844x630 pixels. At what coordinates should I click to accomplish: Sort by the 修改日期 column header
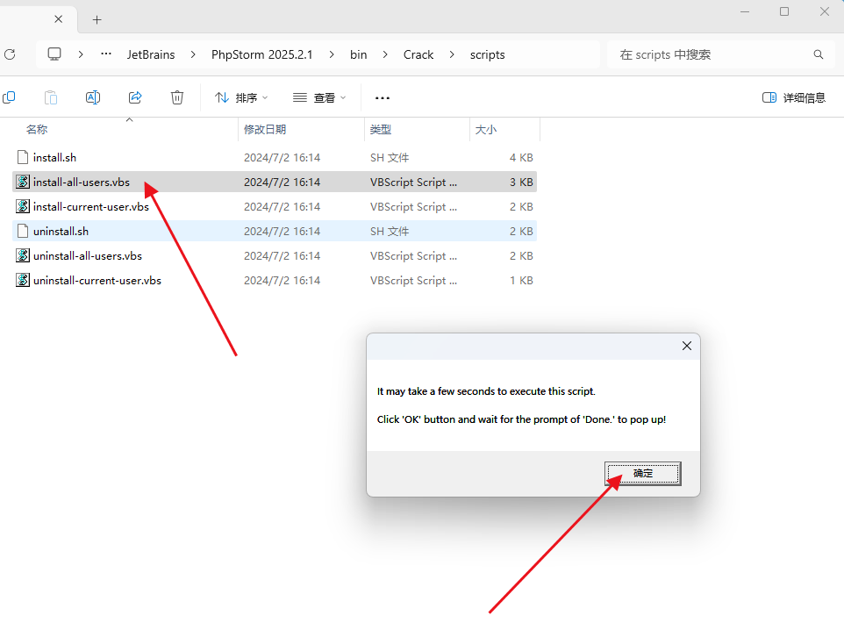click(x=265, y=129)
